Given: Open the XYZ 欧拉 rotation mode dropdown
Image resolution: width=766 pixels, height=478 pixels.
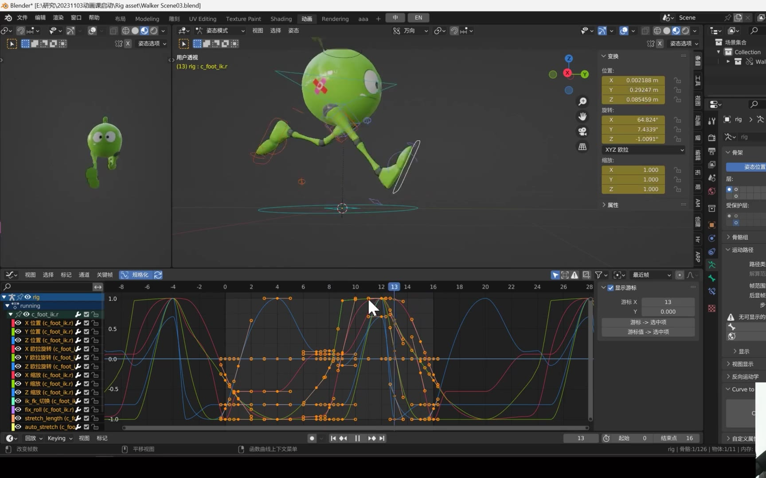Looking at the screenshot, I should coord(644,150).
